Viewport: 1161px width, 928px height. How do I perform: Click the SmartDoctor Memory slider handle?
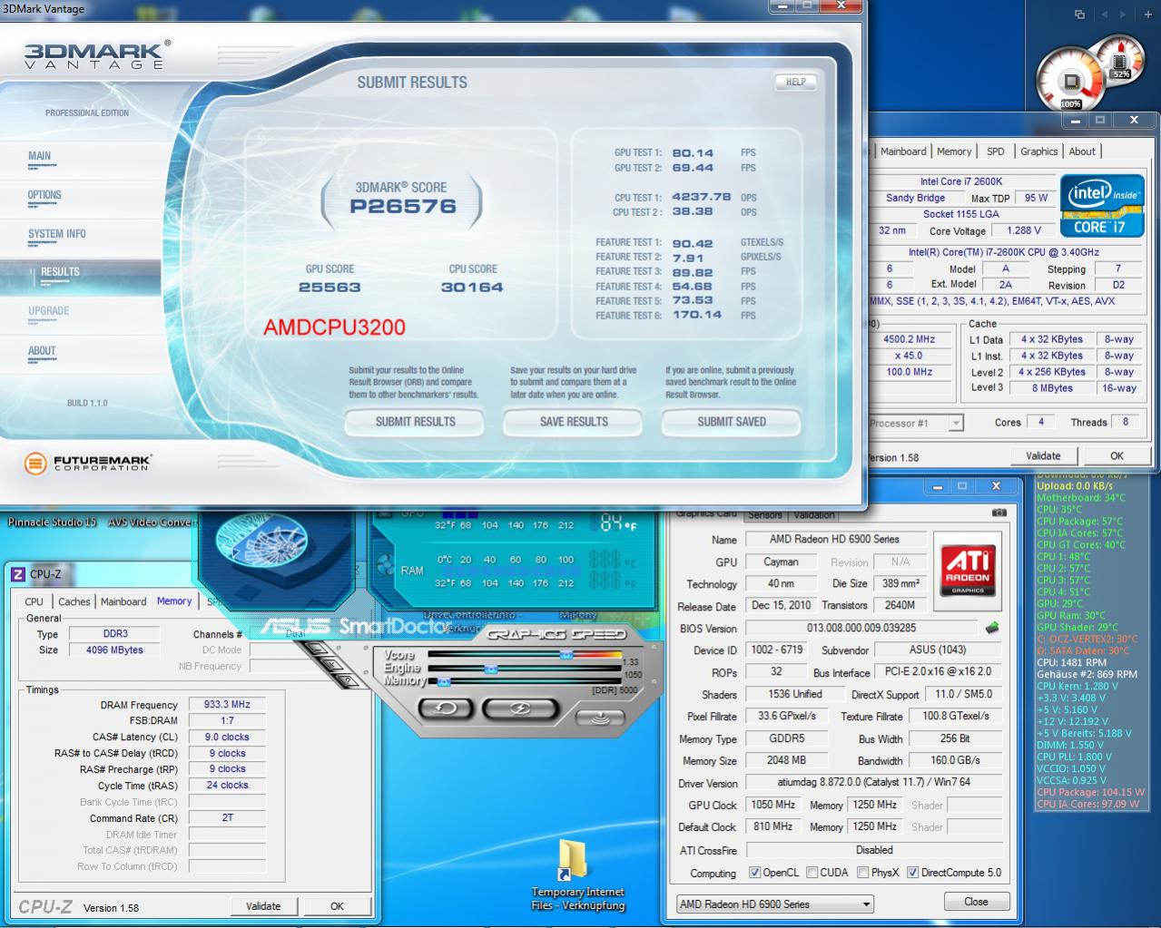444,681
